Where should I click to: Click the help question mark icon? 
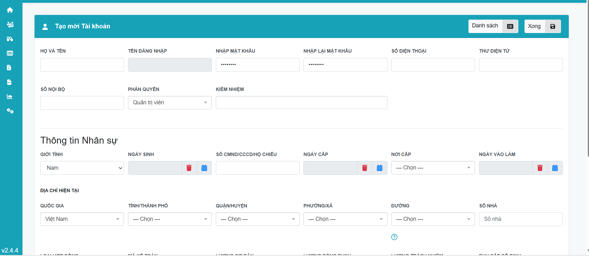tap(394, 237)
